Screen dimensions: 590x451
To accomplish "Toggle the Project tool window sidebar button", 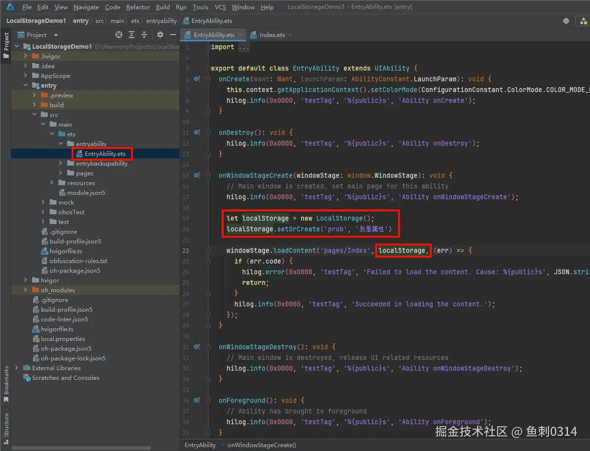I will pos(6,45).
